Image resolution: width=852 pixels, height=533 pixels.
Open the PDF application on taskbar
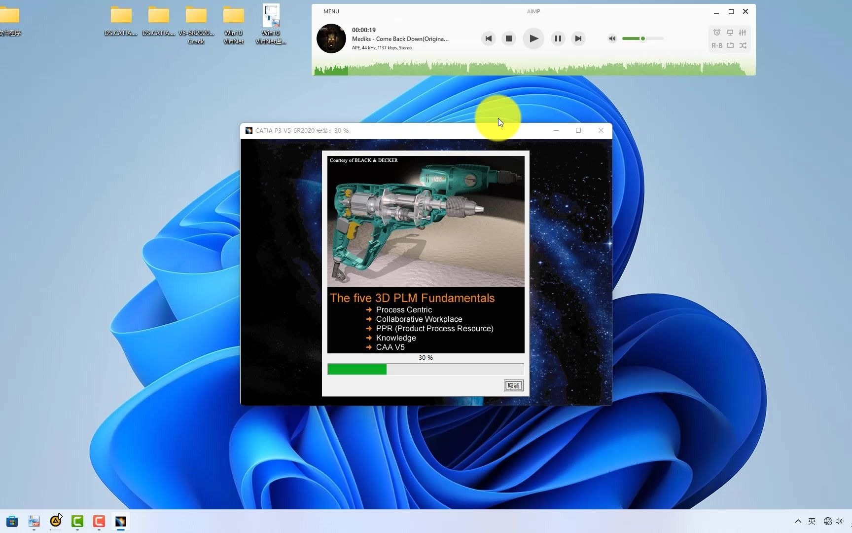click(34, 521)
